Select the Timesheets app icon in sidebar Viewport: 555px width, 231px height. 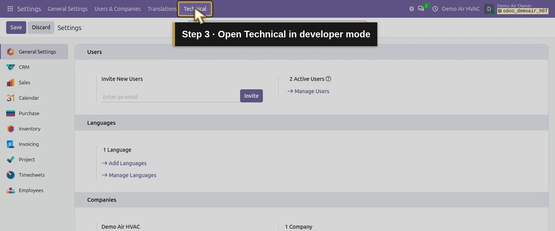[11, 175]
